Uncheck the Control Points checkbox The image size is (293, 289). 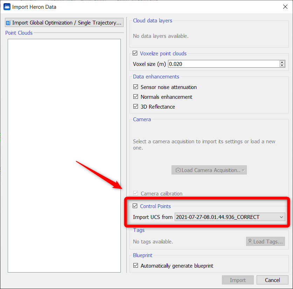tap(135, 206)
